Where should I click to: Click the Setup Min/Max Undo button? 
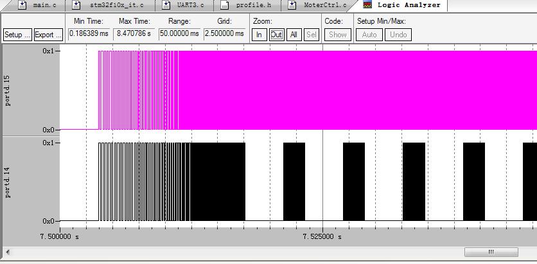pyautogui.click(x=398, y=35)
